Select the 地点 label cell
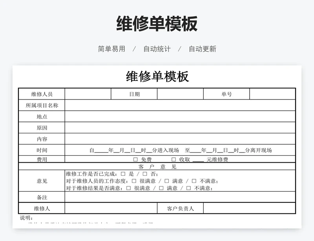The width and height of the screenshot is (314, 241). [42, 116]
